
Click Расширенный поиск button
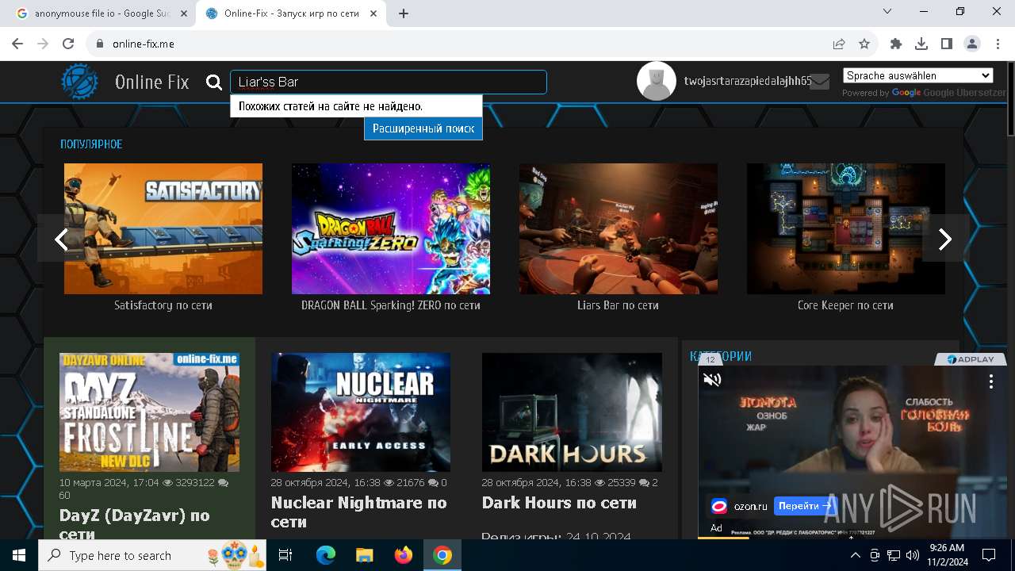(423, 128)
